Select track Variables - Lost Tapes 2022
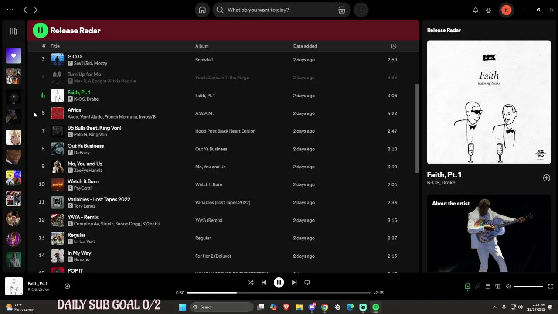 pos(99,199)
